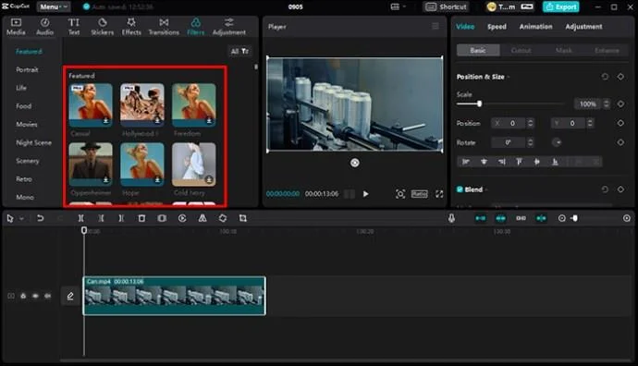Click the Reverse clip icon

click(x=182, y=218)
